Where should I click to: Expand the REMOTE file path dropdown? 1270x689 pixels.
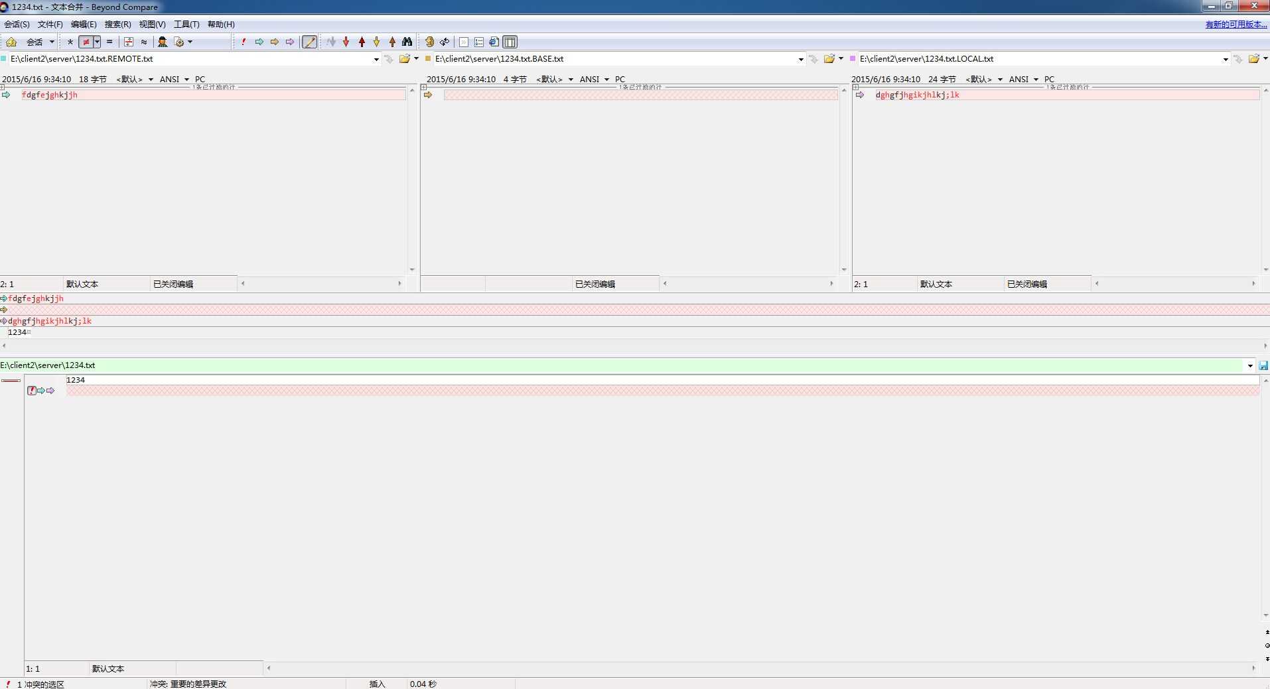[x=376, y=59]
